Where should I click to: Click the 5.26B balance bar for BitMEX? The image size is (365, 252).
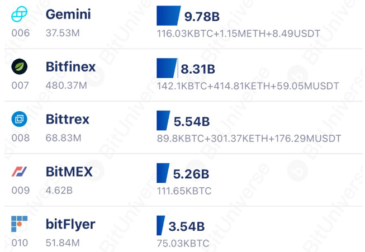pos(163,173)
